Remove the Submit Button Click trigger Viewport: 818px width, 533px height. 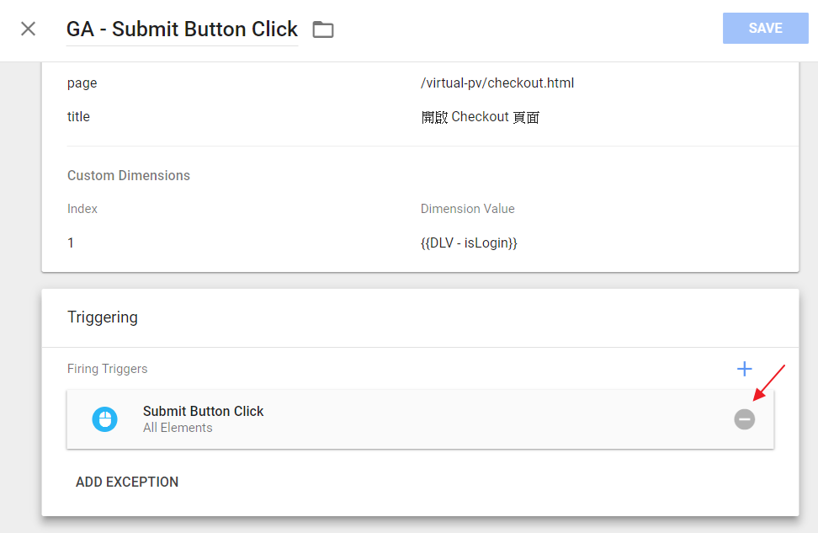744,419
